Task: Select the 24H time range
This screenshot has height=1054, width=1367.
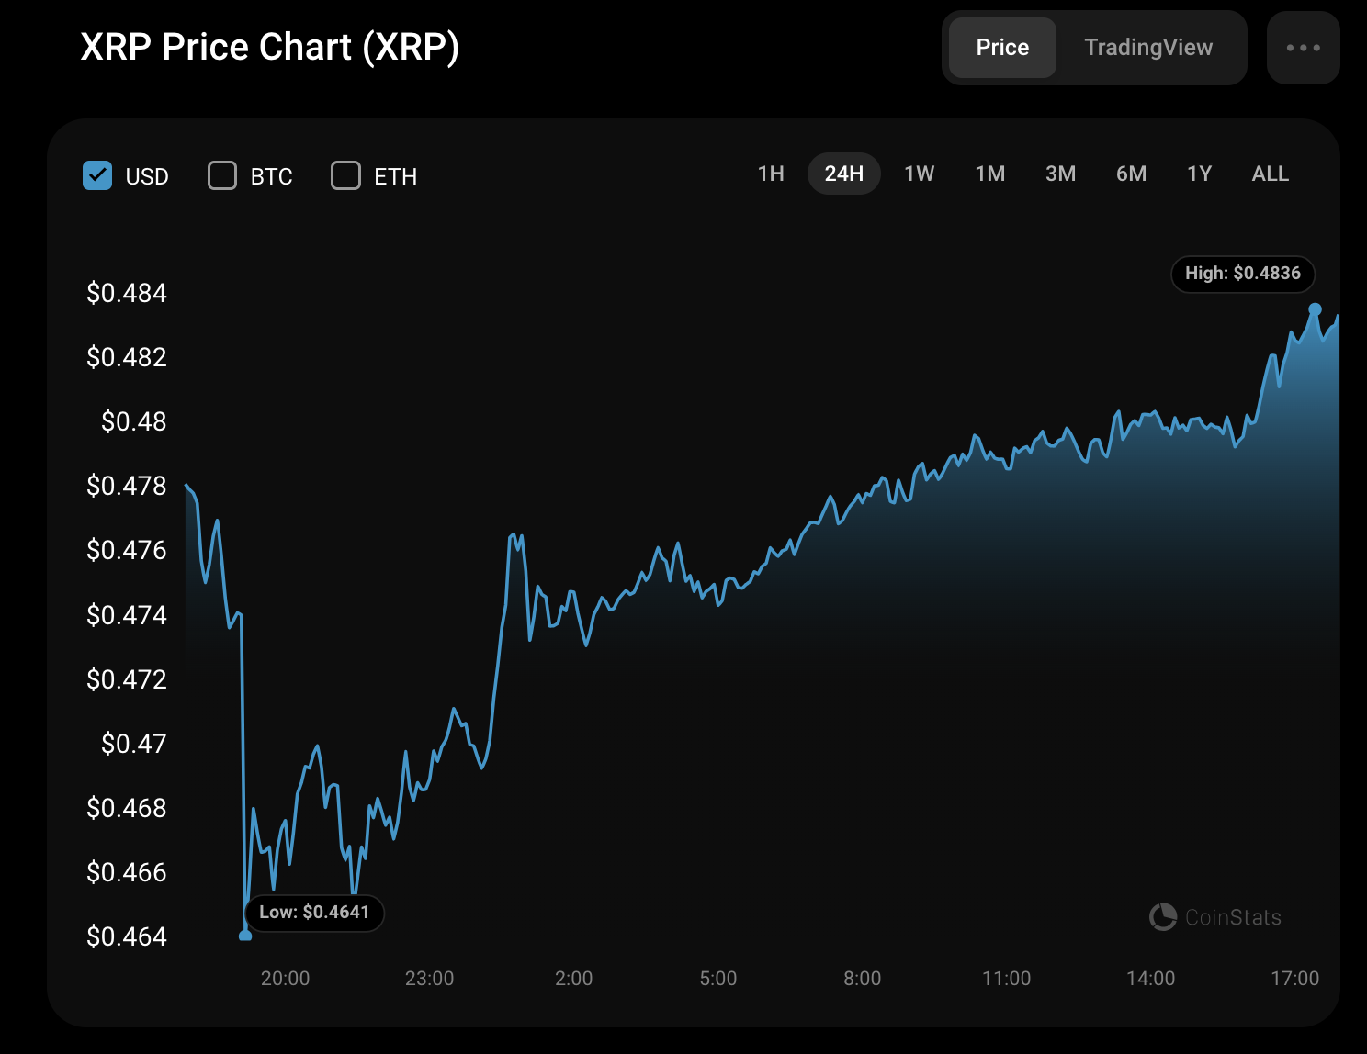Action: tap(843, 174)
